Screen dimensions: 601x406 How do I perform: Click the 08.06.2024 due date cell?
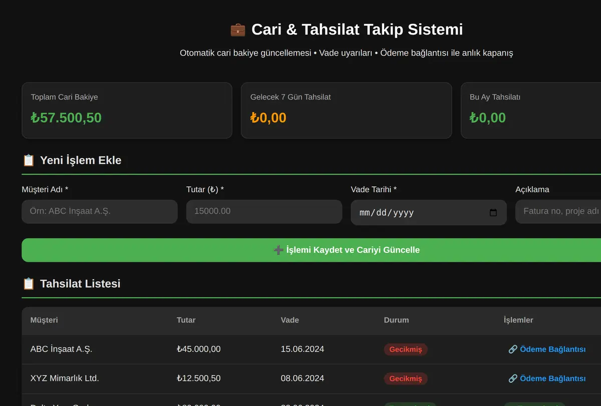click(x=303, y=378)
